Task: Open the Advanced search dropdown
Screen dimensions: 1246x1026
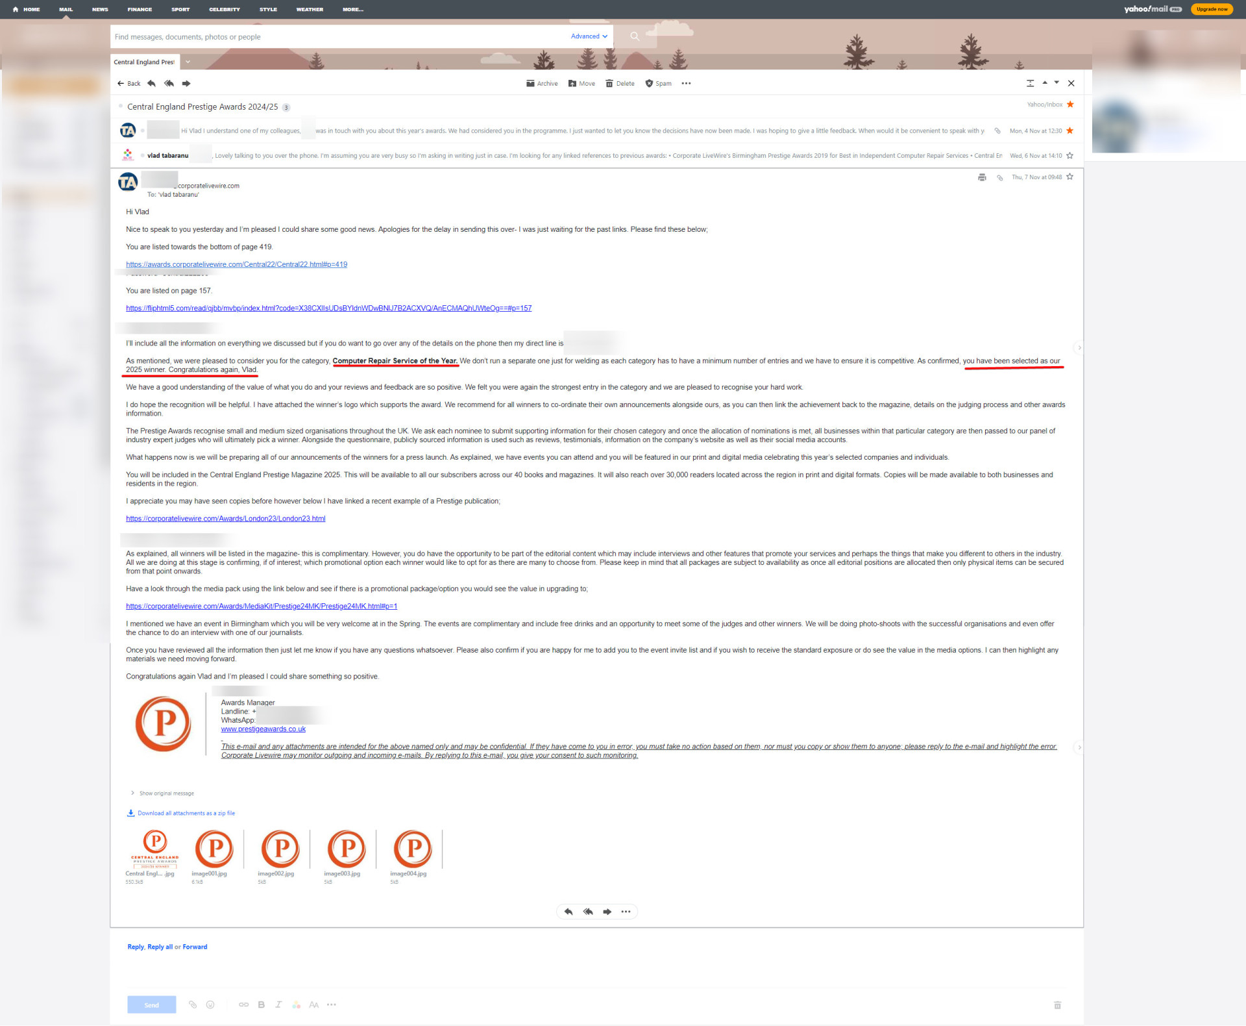Action: coord(589,37)
